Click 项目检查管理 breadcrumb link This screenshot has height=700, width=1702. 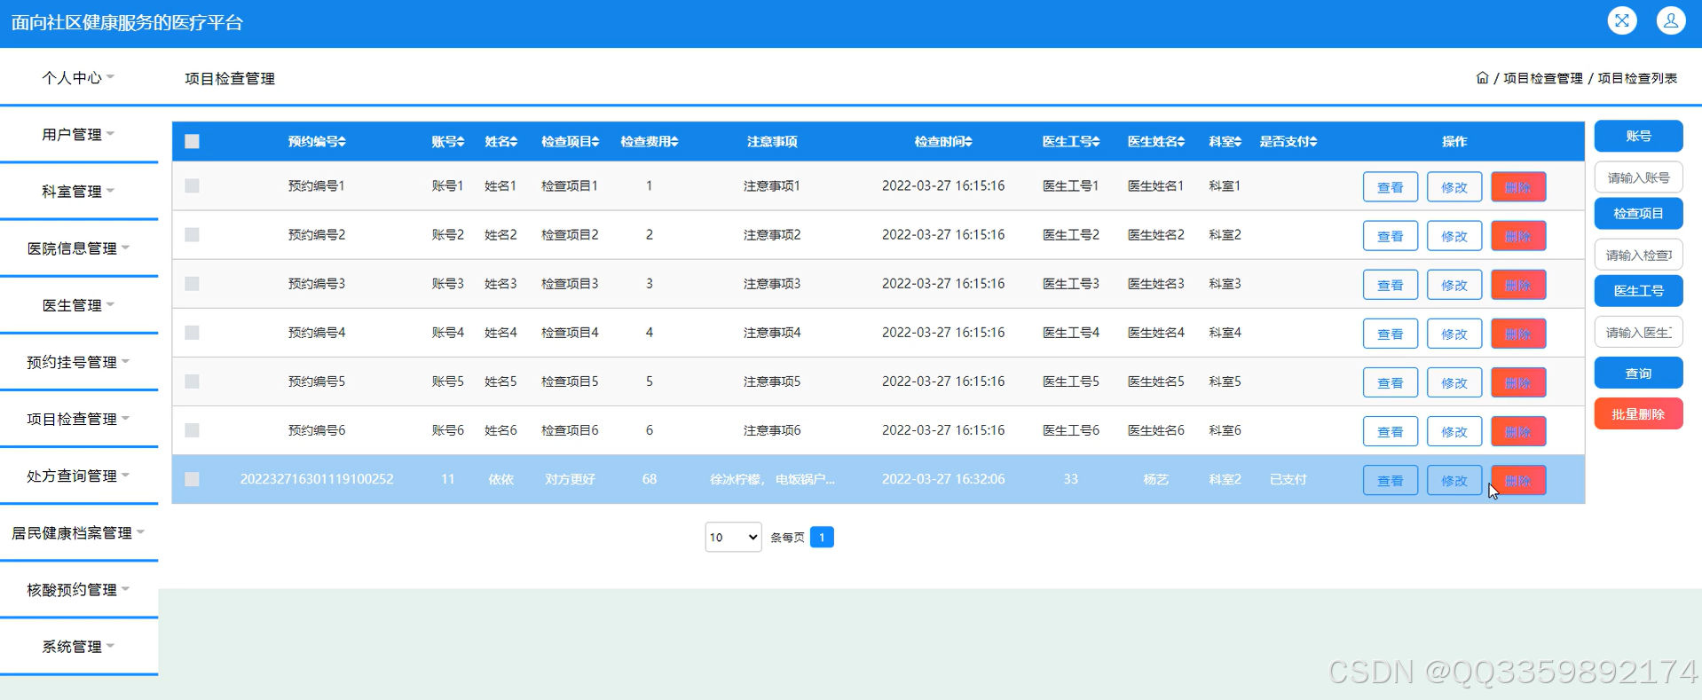click(x=1543, y=78)
